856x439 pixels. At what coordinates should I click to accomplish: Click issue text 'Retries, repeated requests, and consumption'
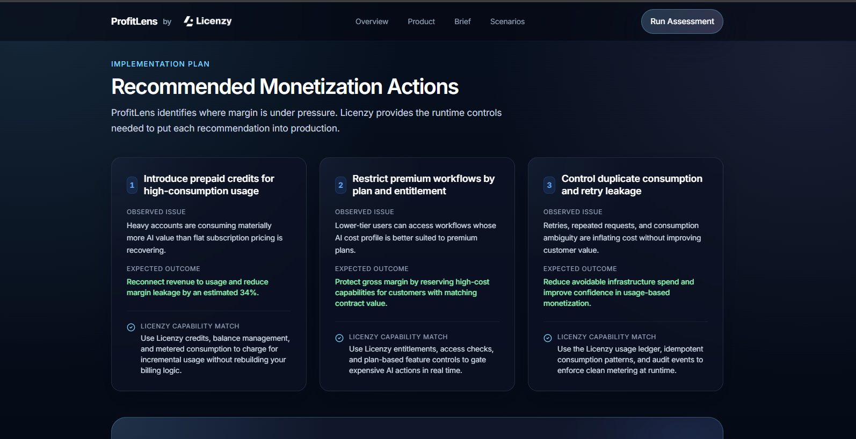pyautogui.click(x=621, y=225)
